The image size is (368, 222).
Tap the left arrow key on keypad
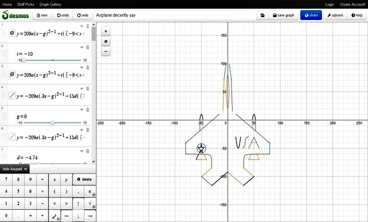pyautogui.click(x=67, y=216)
